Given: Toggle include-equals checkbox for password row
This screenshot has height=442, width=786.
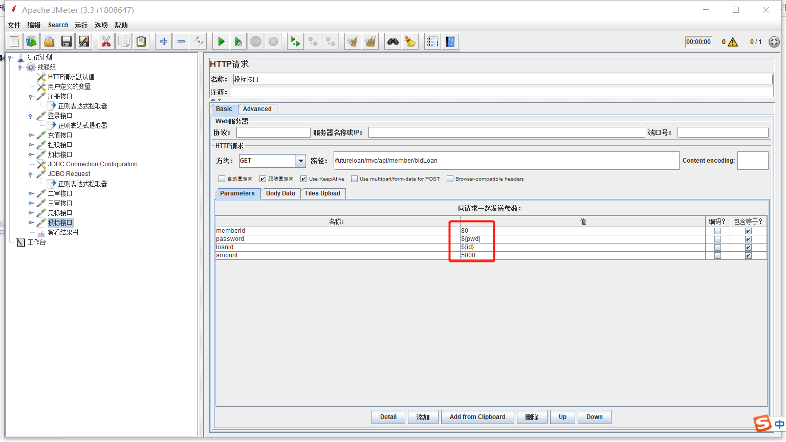Looking at the screenshot, I should click(748, 239).
